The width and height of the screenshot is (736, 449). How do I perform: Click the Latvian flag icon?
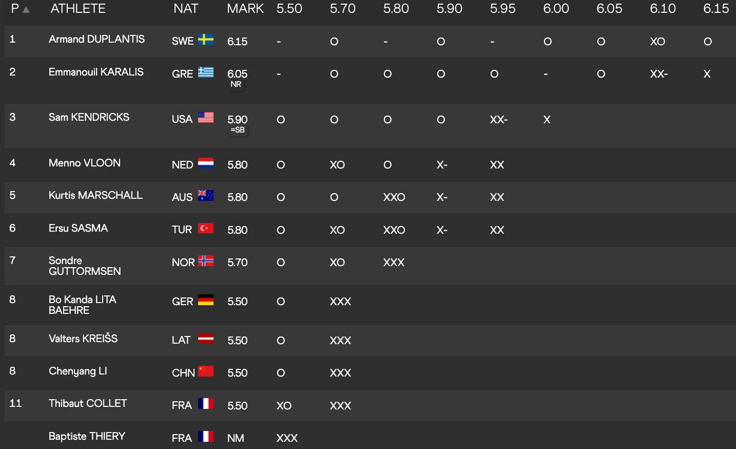[206, 339]
